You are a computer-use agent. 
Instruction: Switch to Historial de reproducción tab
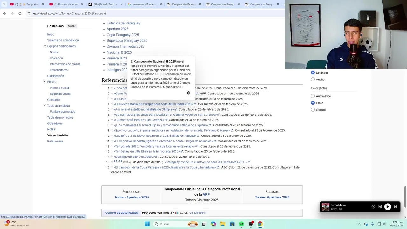pos(66,4)
